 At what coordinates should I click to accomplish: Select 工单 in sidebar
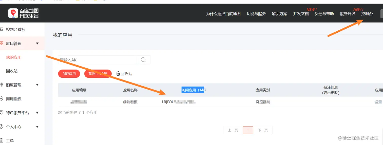[x=10, y=140]
